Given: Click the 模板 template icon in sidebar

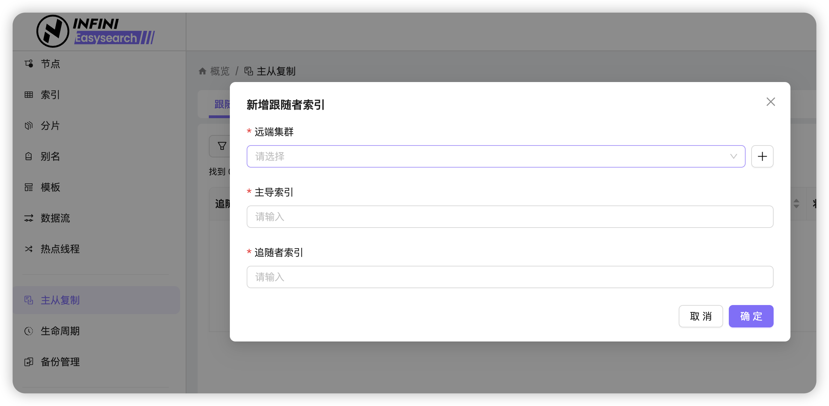Looking at the screenshot, I should pos(29,187).
